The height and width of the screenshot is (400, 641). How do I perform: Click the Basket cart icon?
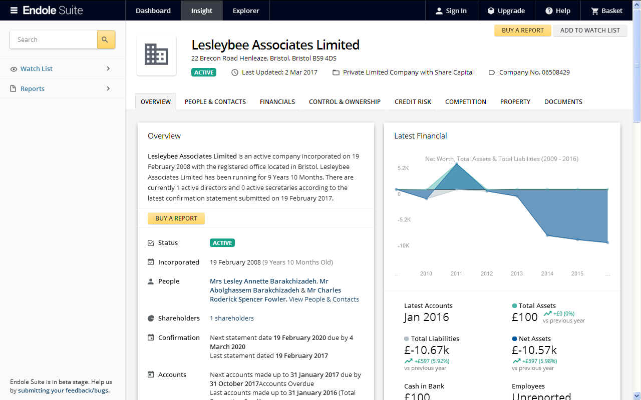tap(595, 11)
